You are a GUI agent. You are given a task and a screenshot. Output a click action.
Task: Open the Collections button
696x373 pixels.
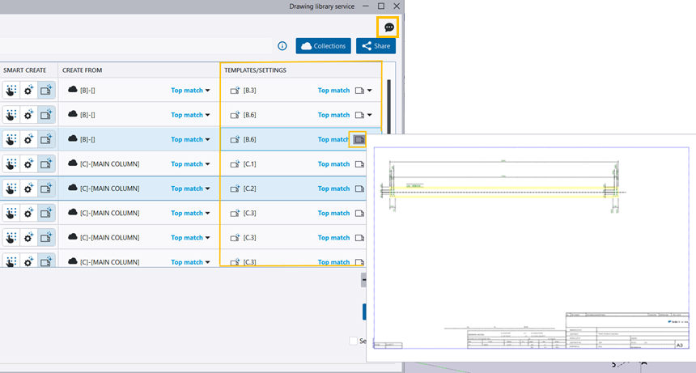pos(323,46)
